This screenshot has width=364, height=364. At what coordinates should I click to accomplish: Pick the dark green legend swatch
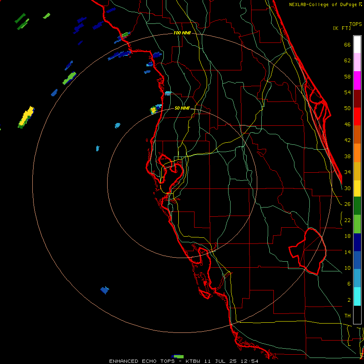click(357, 206)
